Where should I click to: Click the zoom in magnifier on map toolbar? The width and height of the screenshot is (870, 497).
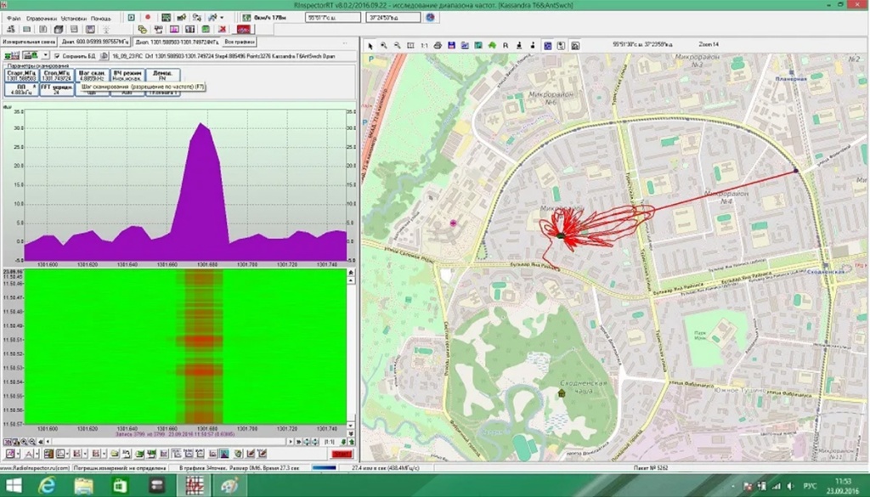click(x=384, y=45)
